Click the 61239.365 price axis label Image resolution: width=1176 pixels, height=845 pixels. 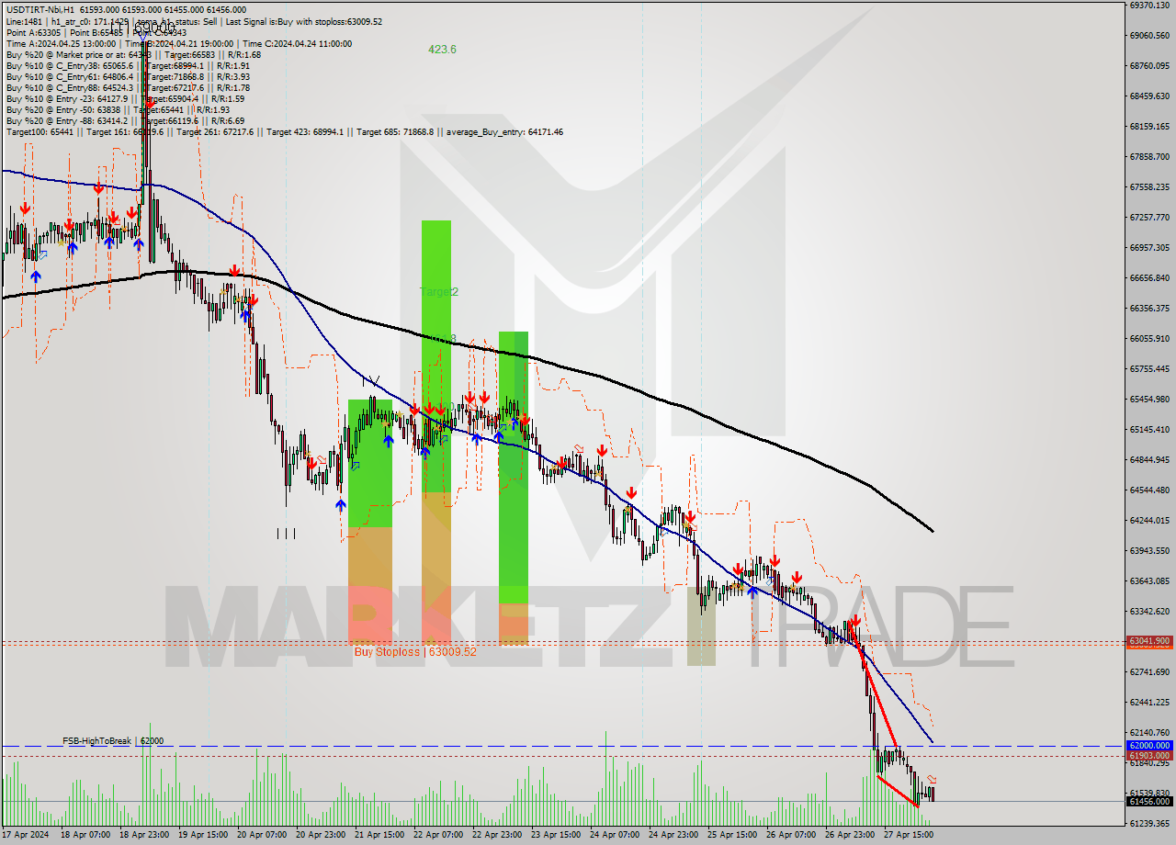(x=1148, y=823)
